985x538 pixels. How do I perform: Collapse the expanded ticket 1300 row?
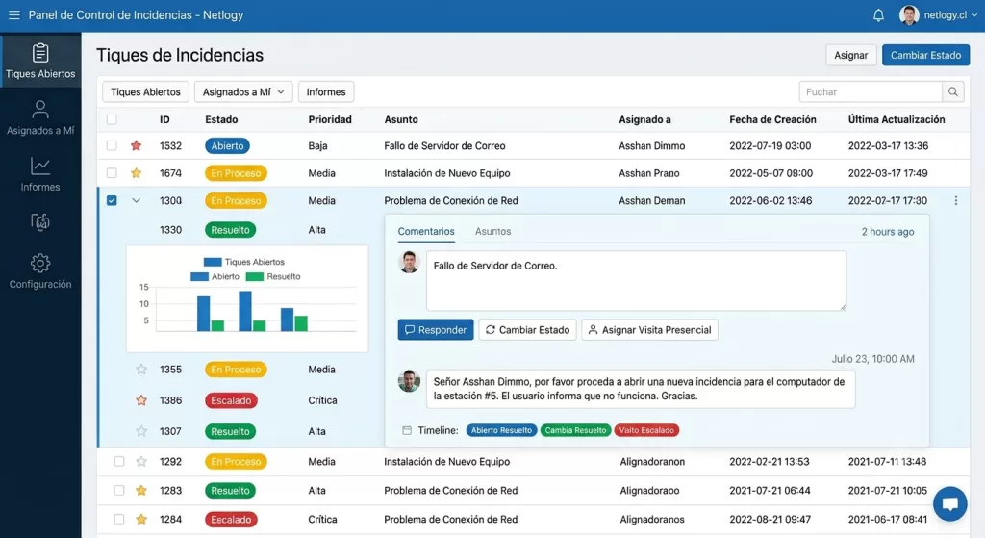(136, 200)
